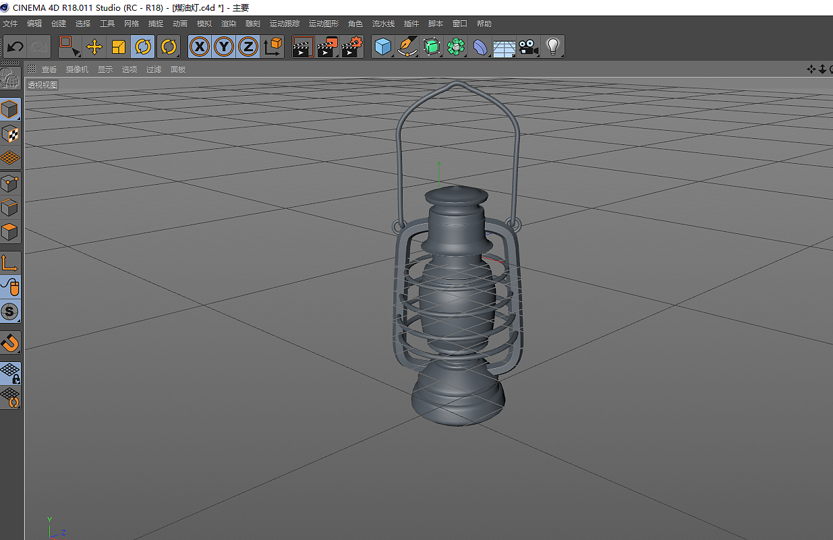Open the Floor environment flyout

click(x=504, y=47)
